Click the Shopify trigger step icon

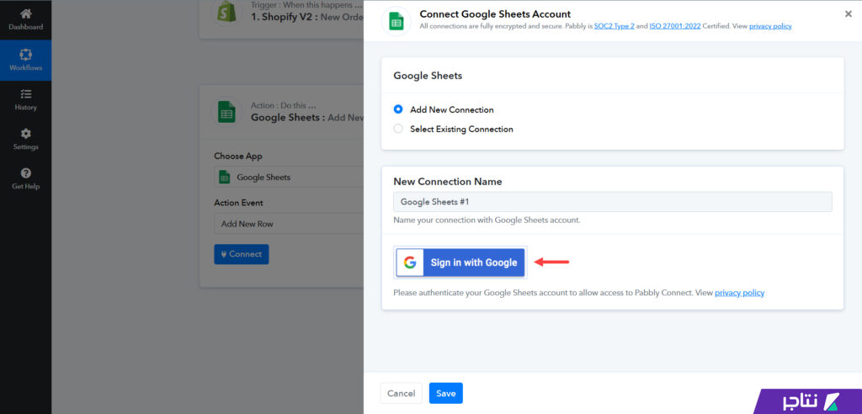[226, 13]
